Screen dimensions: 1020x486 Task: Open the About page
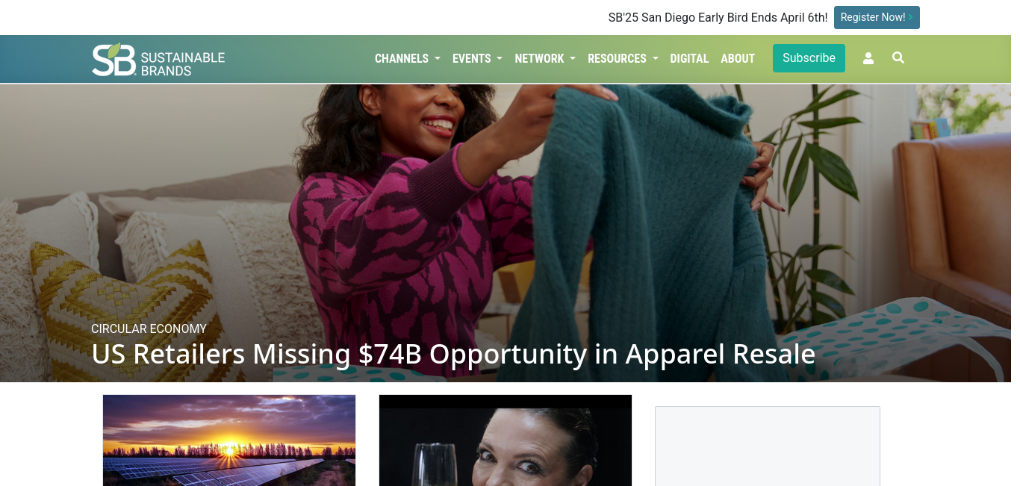coord(738,58)
